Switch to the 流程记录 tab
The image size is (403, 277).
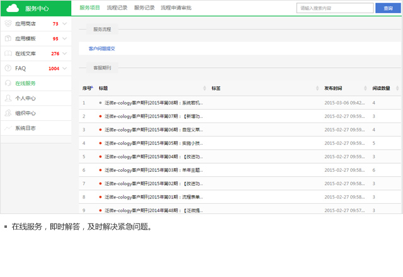(x=117, y=8)
